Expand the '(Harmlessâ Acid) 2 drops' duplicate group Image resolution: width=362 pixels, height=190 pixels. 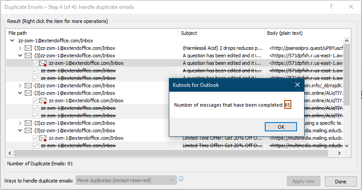click(x=20, y=48)
